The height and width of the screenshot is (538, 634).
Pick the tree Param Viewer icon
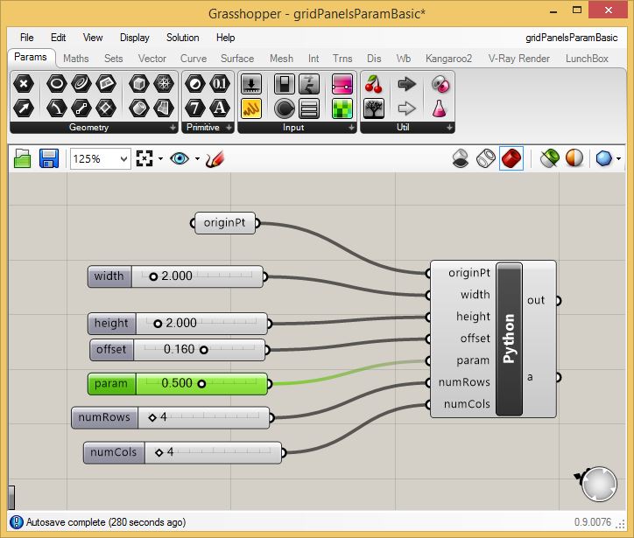[x=374, y=108]
